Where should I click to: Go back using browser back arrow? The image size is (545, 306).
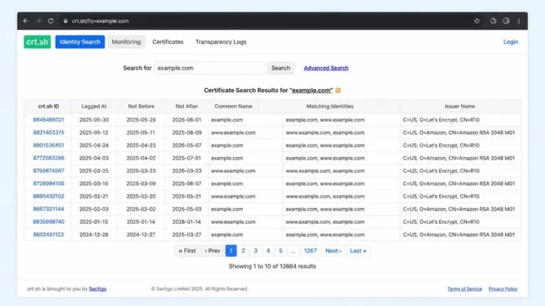coord(26,21)
